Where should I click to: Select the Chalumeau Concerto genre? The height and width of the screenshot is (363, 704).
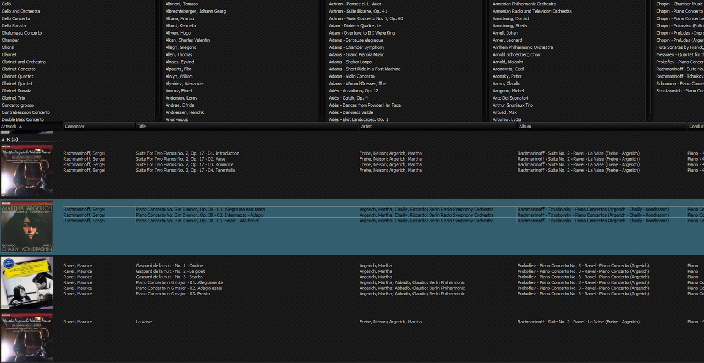click(22, 32)
